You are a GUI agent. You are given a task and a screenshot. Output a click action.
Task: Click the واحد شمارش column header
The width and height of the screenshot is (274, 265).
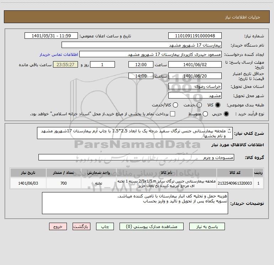(x=99, y=173)
